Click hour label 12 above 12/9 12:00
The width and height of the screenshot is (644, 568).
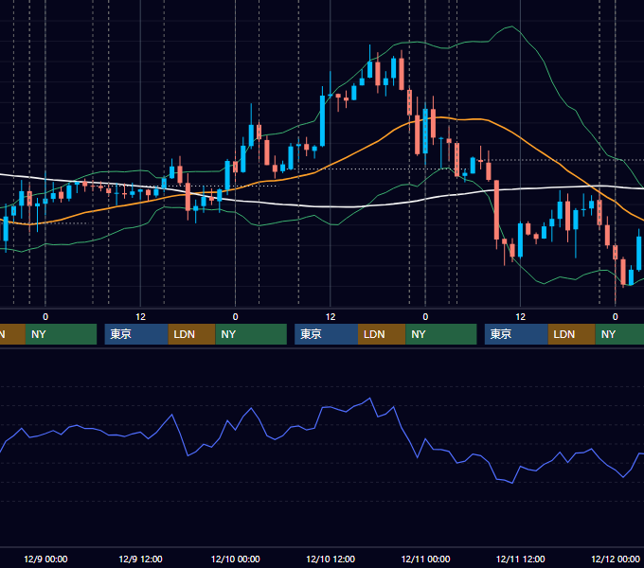(x=140, y=317)
